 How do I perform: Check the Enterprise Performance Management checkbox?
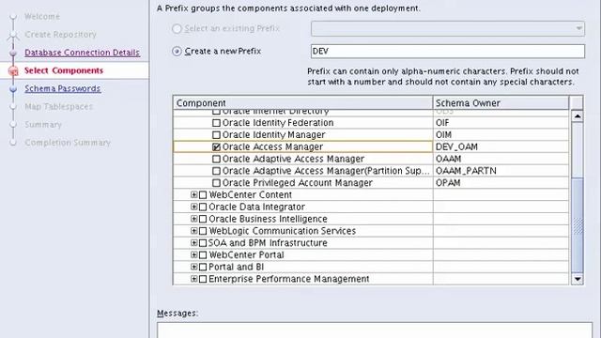tap(203, 279)
